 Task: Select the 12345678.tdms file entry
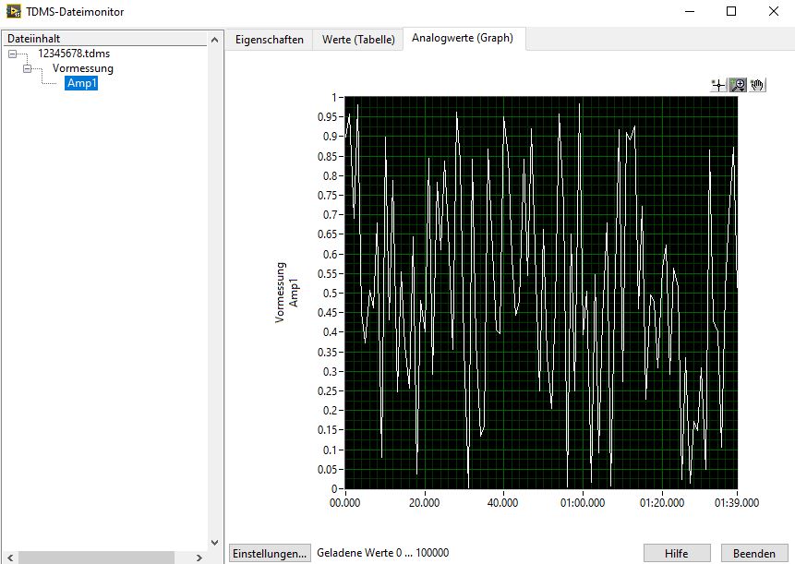74,54
